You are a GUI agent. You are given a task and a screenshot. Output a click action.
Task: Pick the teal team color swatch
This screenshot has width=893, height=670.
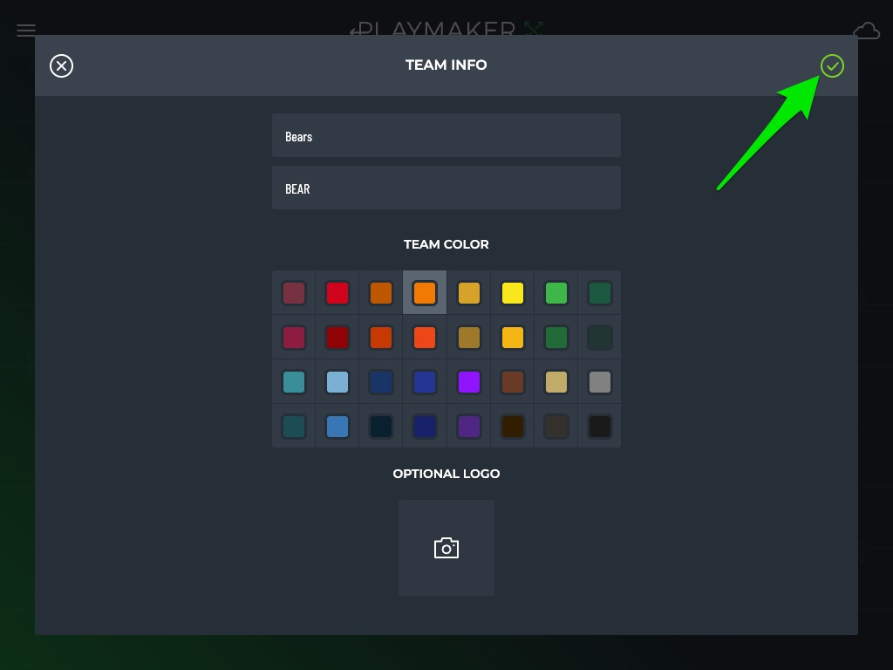294,382
